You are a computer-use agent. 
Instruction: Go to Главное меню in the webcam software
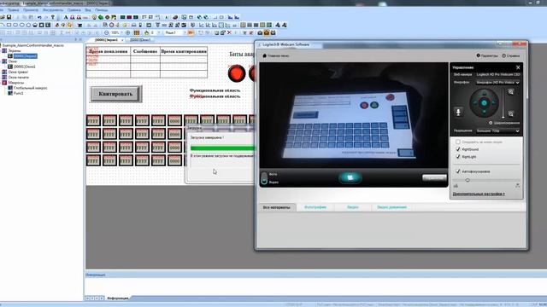click(x=275, y=55)
